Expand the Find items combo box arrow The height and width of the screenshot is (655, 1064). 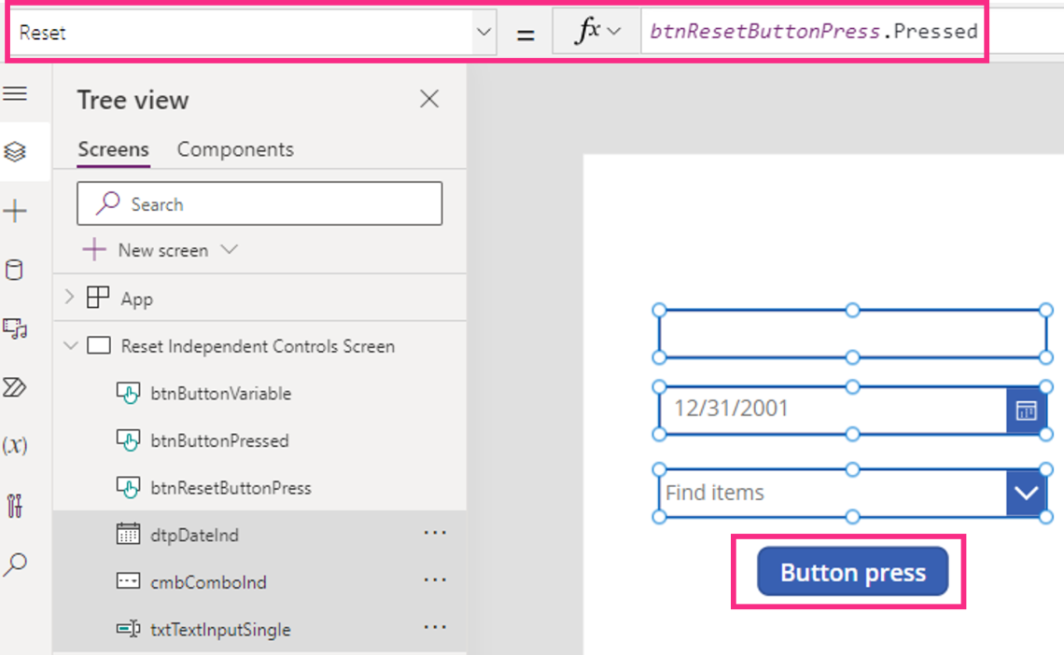1026,493
